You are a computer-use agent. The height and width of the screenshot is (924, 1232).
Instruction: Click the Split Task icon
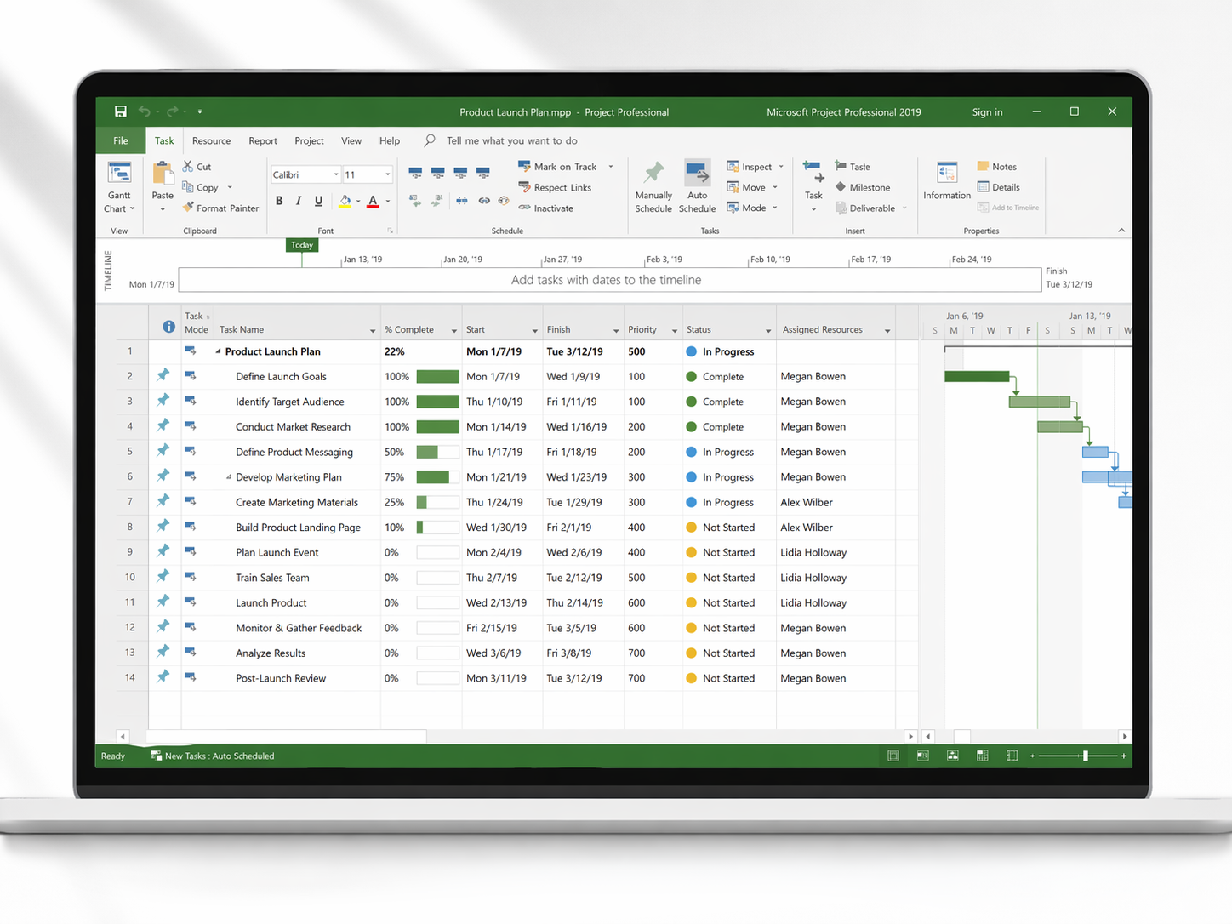click(x=461, y=201)
